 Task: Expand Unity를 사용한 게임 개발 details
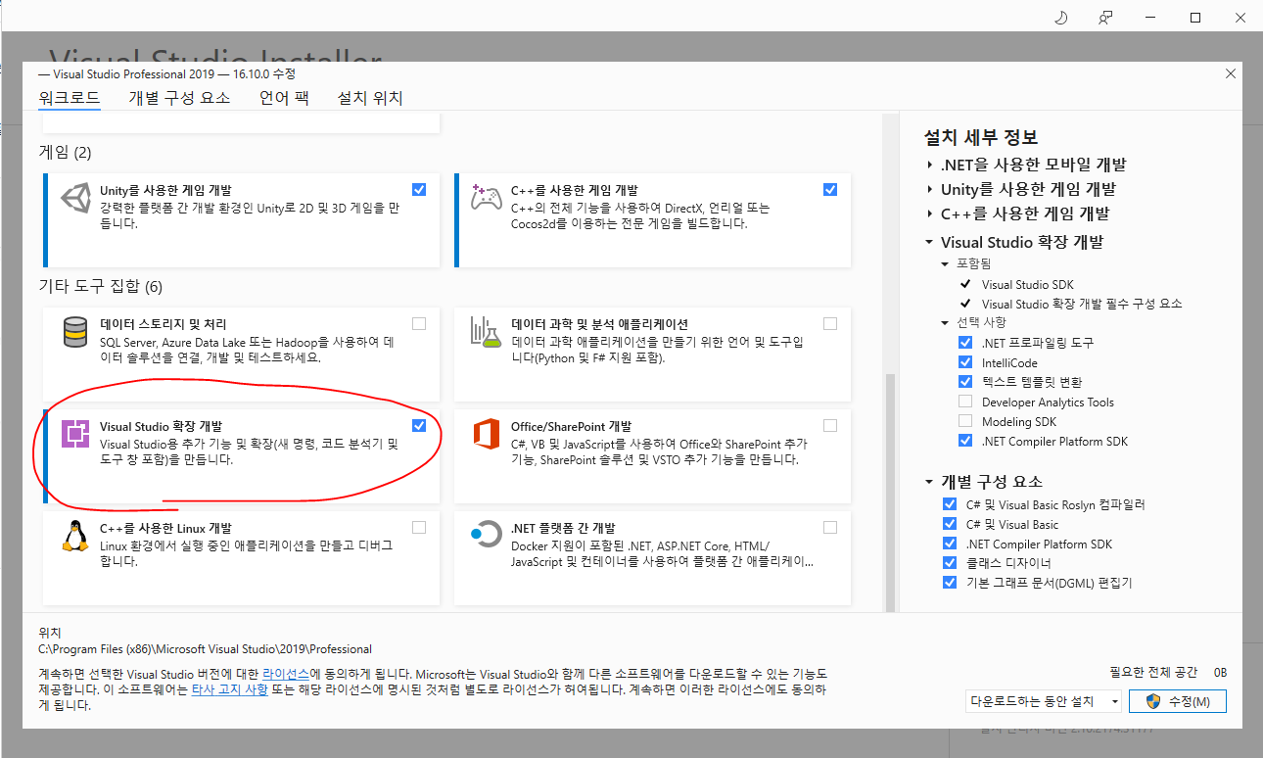pyautogui.click(x=929, y=189)
